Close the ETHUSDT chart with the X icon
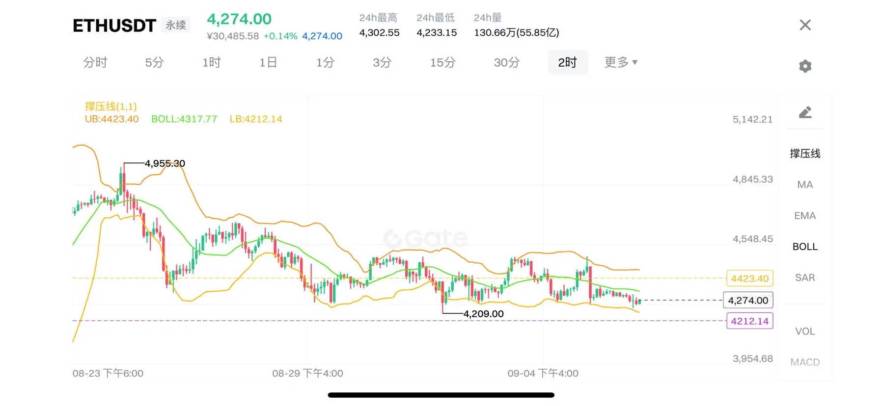Viewport: 882px width, 406px height. (805, 25)
